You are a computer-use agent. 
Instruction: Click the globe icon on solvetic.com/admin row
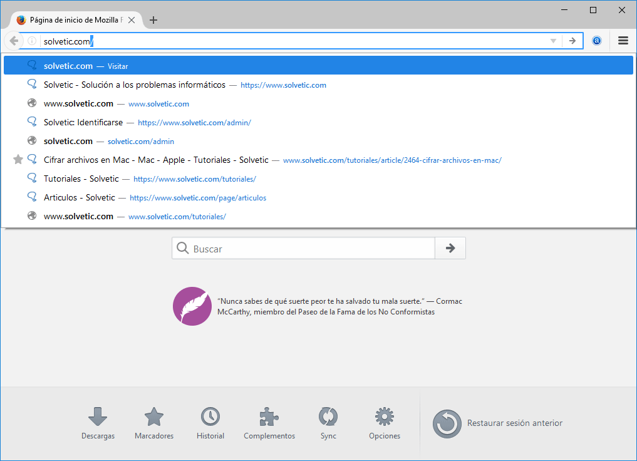(x=32, y=140)
